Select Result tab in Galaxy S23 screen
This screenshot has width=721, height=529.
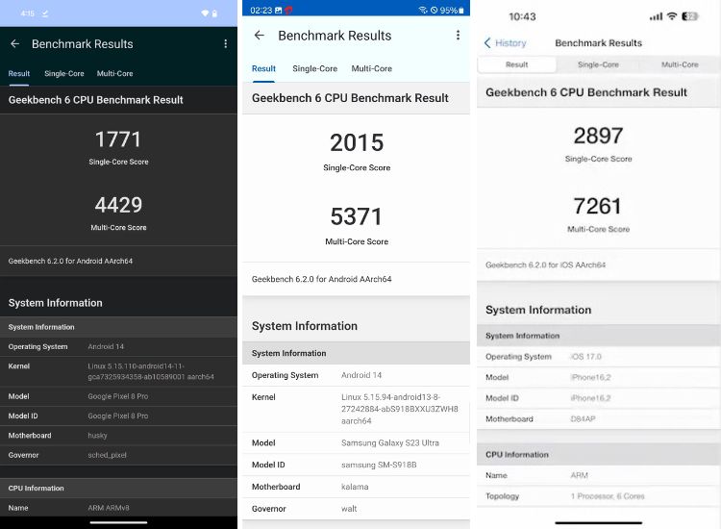tap(263, 68)
